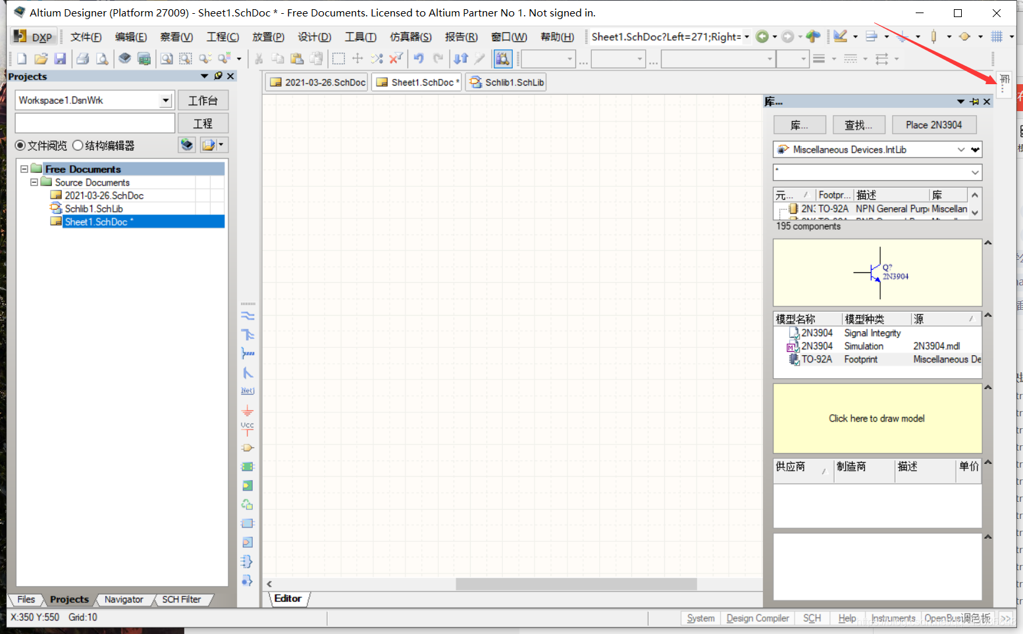Open the 编辑(E) menu

click(130, 37)
